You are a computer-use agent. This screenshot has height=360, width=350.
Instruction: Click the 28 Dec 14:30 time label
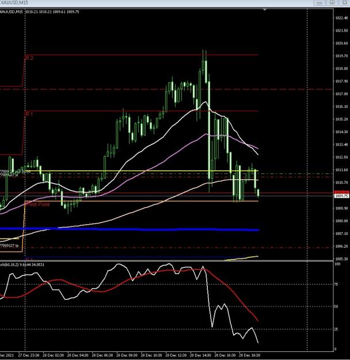(200, 355)
